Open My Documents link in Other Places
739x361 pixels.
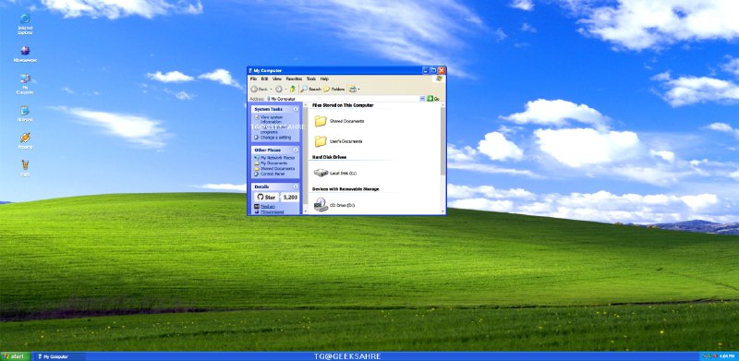(x=273, y=163)
